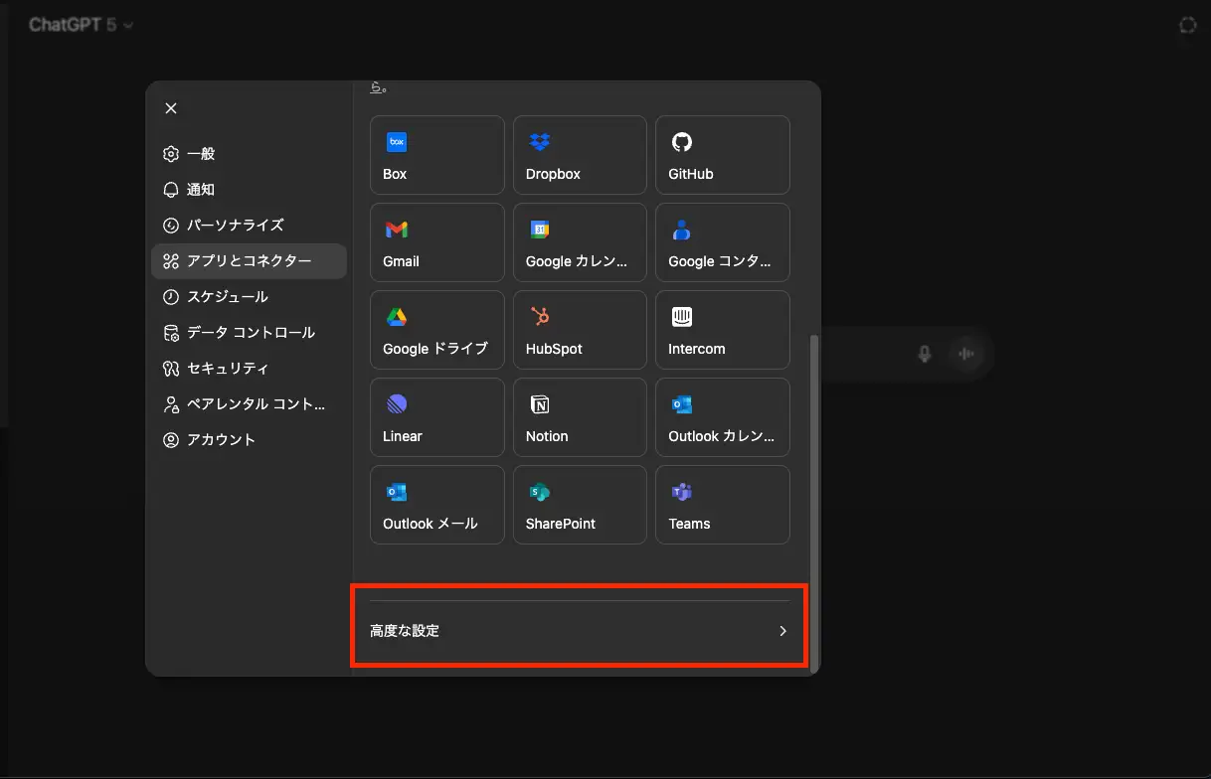Click the voice mode waveform button

pos(964,354)
